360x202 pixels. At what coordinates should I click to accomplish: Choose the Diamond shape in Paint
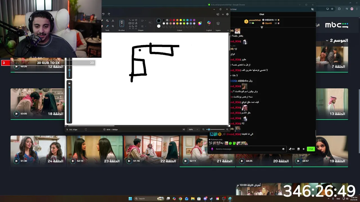coord(136,26)
